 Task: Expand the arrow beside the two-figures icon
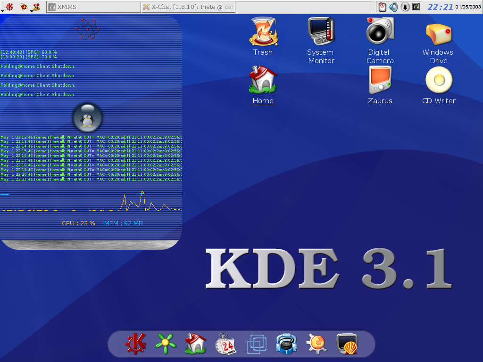click(x=32, y=11)
